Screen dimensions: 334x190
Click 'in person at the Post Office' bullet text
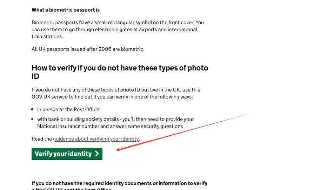[68, 109]
